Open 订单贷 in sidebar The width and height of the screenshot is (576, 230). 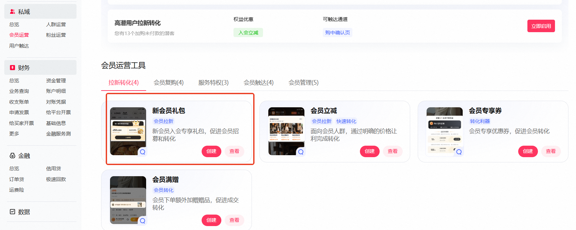tap(16, 179)
